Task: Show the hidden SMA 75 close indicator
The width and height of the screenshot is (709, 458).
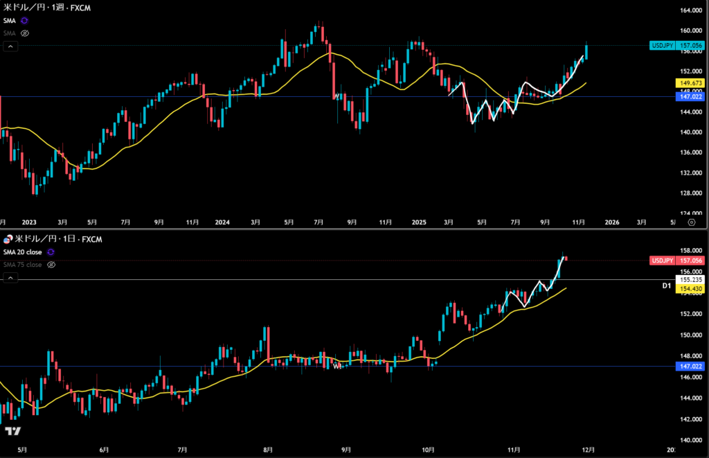Action: pyautogui.click(x=50, y=264)
